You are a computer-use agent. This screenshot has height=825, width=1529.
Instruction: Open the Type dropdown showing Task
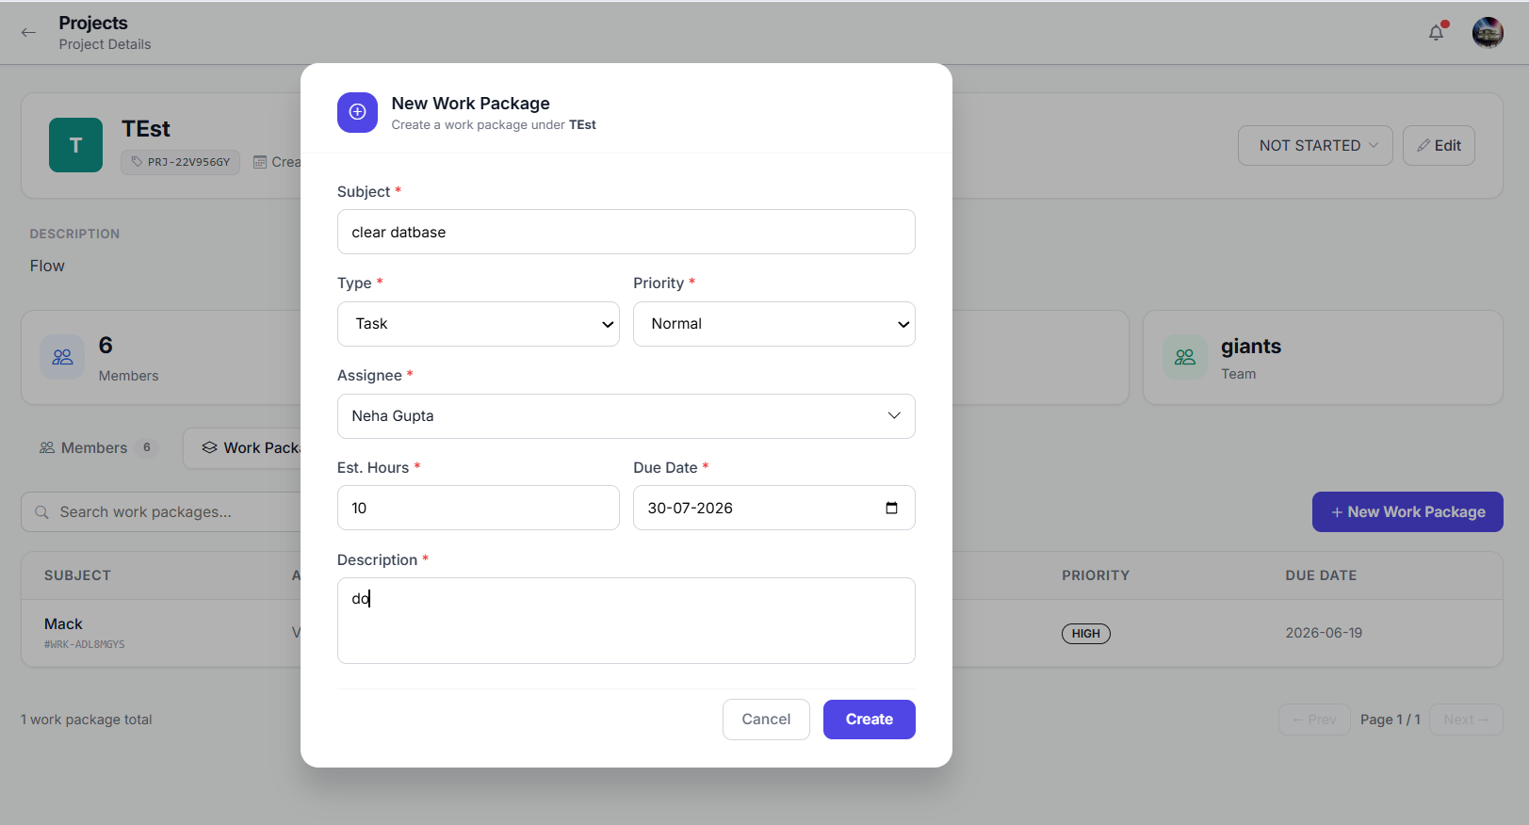click(479, 324)
